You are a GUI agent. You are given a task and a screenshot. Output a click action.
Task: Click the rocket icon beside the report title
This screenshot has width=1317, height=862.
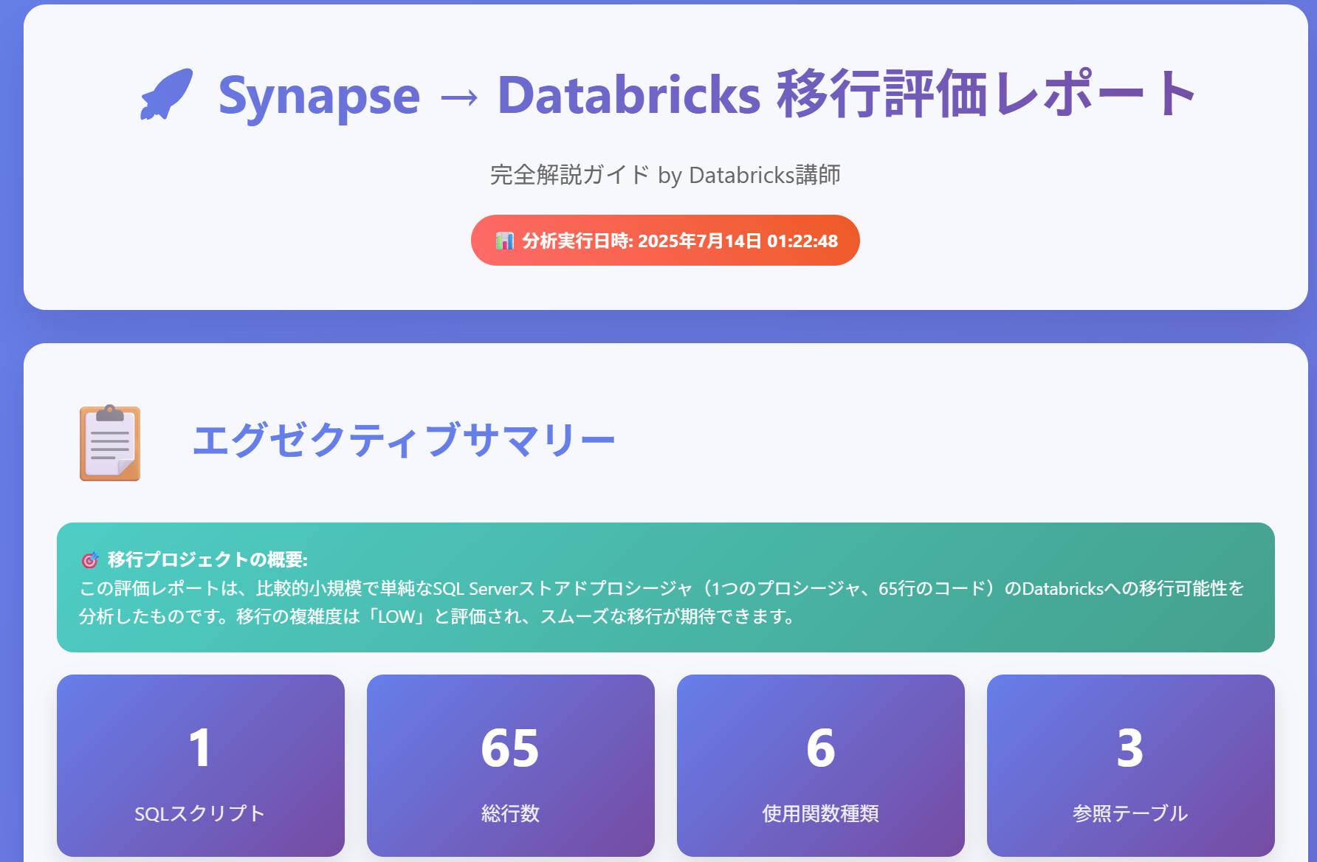167,94
